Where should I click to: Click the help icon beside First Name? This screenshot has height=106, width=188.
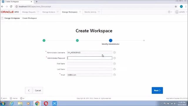pos(115,64)
